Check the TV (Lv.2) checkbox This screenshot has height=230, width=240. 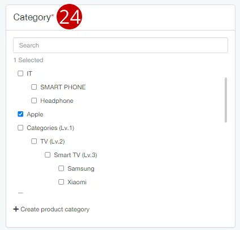[34, 141]
